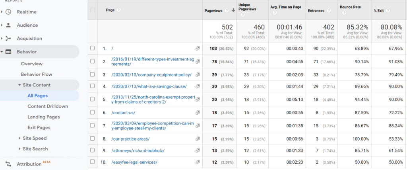Open the /our-practice-areas/ page link
Image resolution: width=407 pixels, height=170 pixels.
(130, 139)
